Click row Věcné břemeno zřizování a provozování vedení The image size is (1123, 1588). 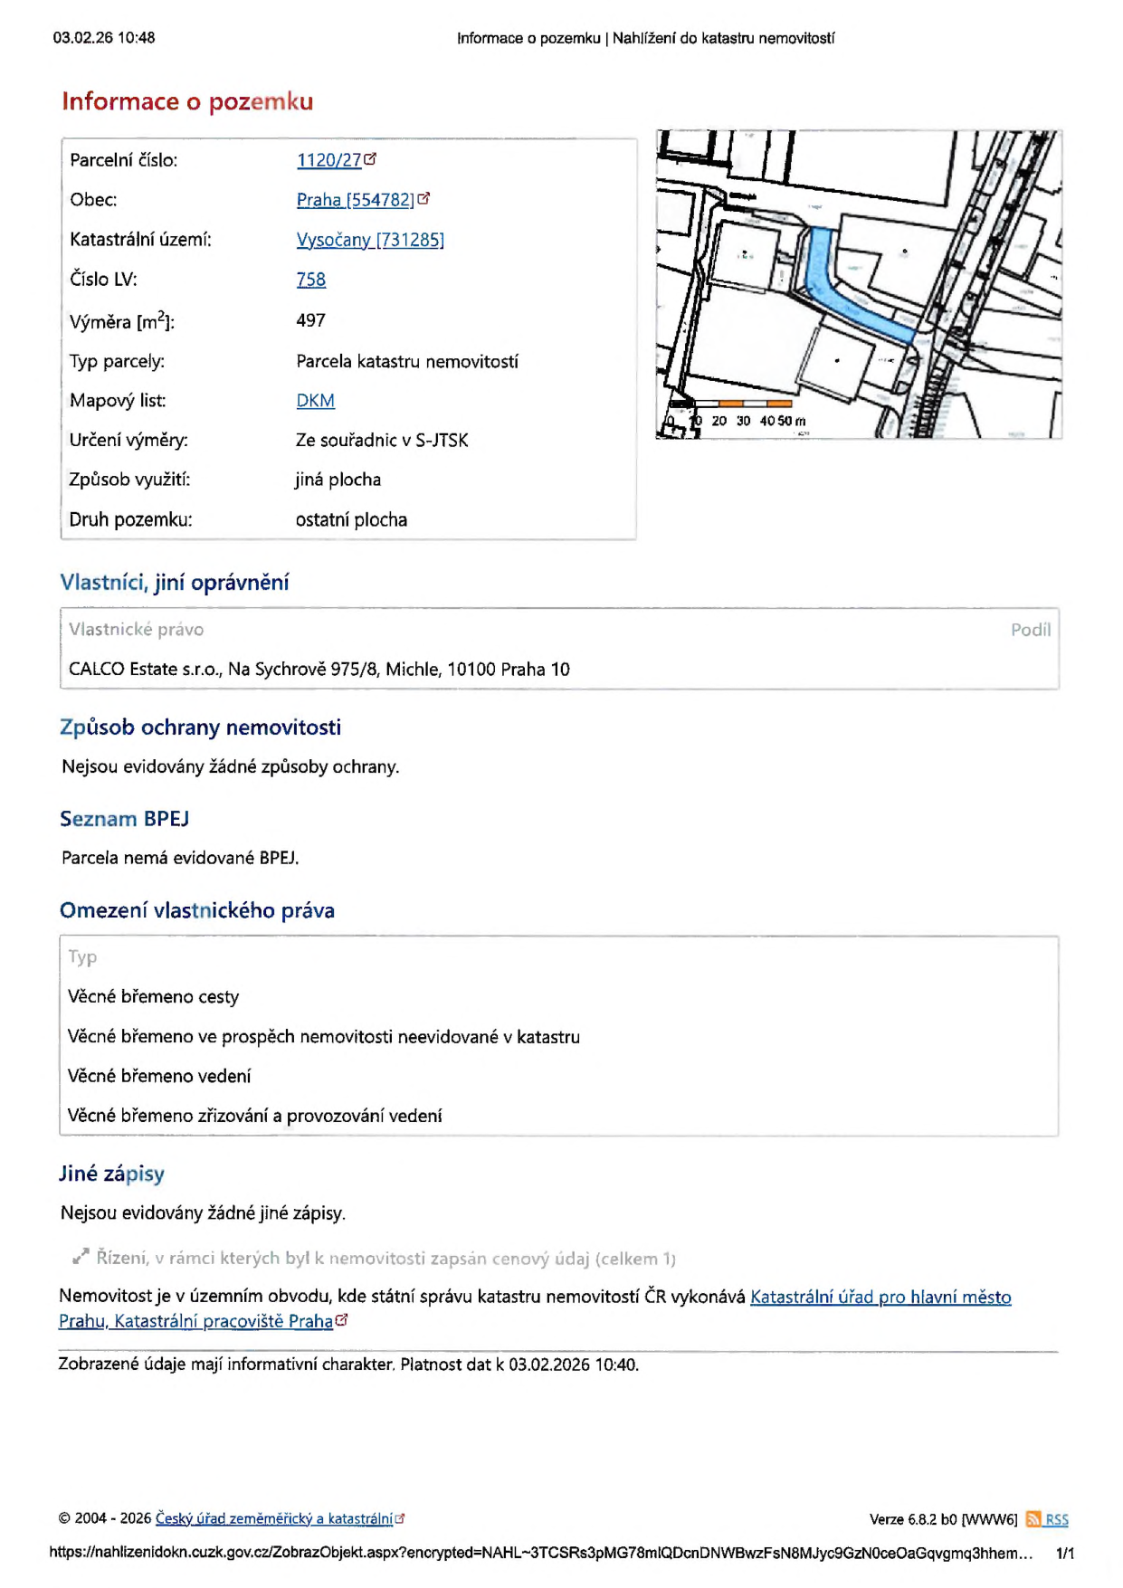tap(559, 1116)
